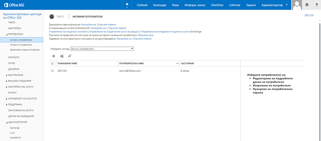Open ЦЕНТЪР ЗА СЪОБЩЕНИЯ in the sidebar
The height and width of the screenshot is (141, 321).
[x=21, y=116]
